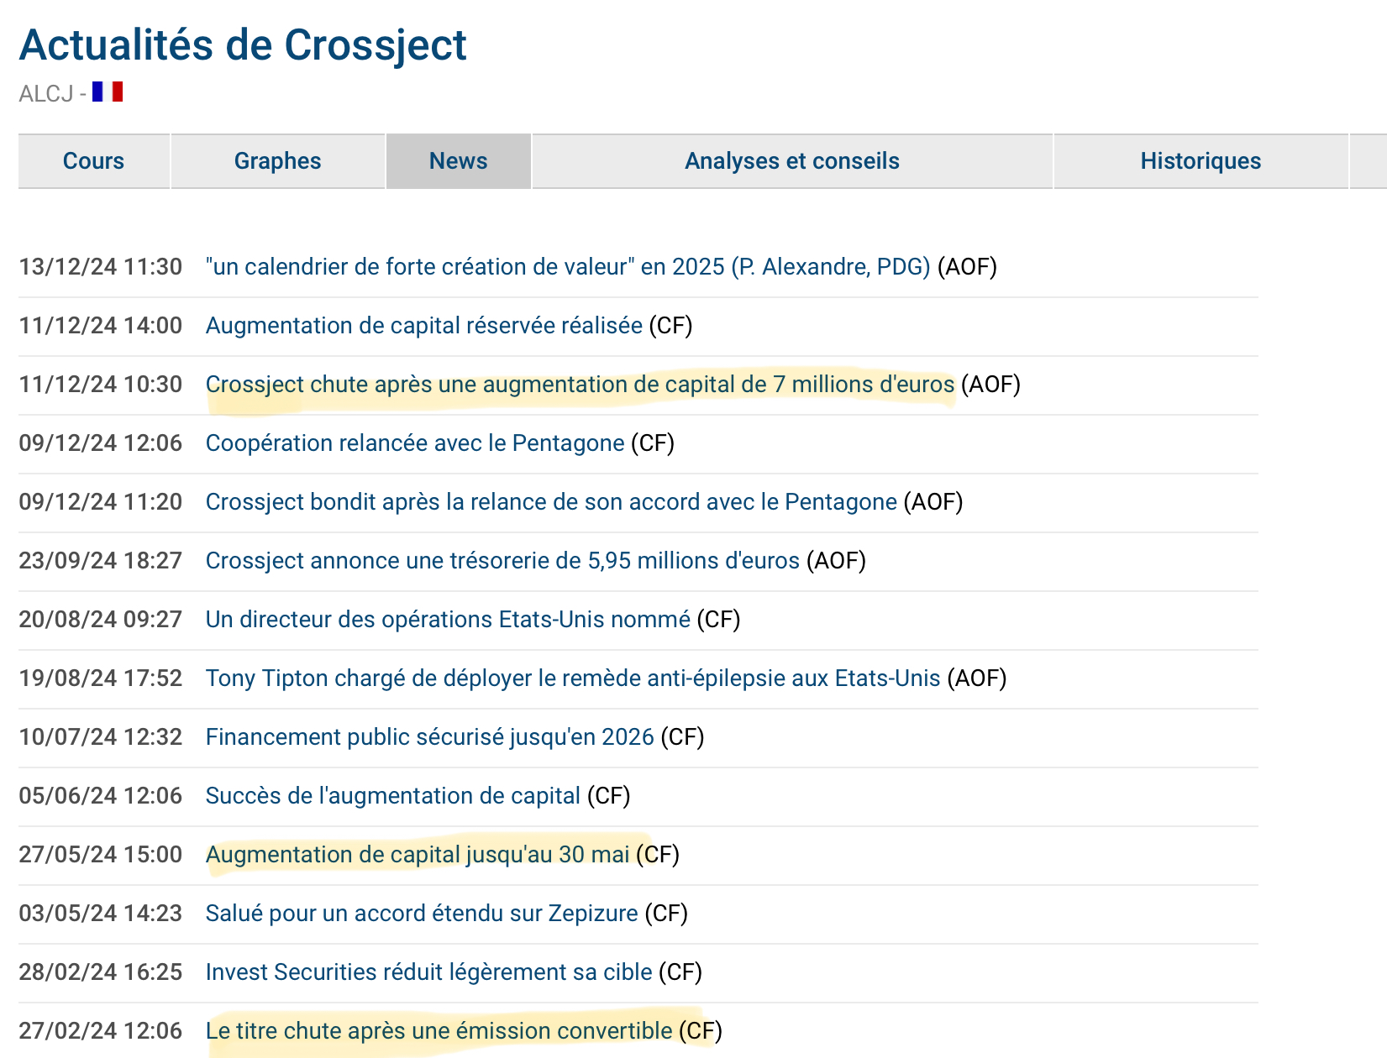1387x1058 pixels.
Task: Click the date "13/12/24 11:30"
Action: coord(101,267)
